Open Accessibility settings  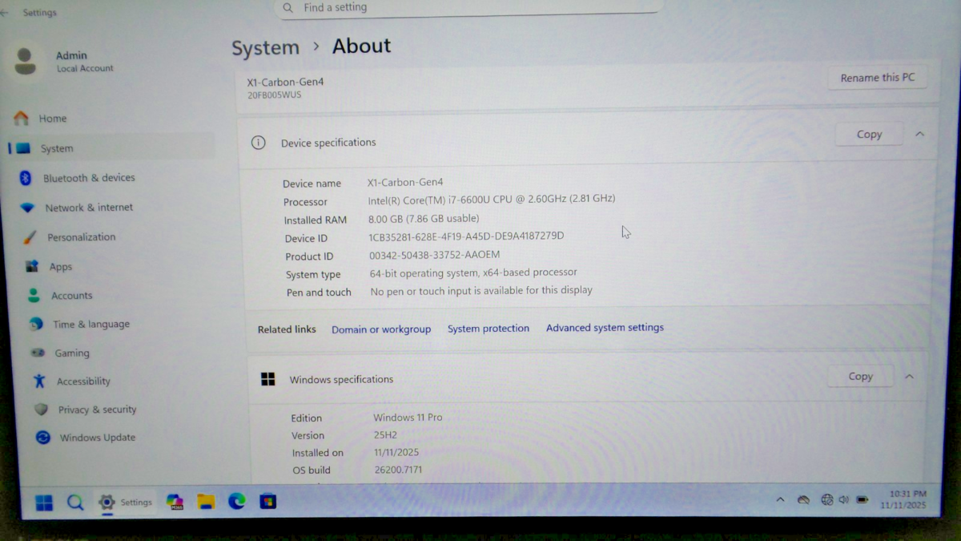pos(83,382)
